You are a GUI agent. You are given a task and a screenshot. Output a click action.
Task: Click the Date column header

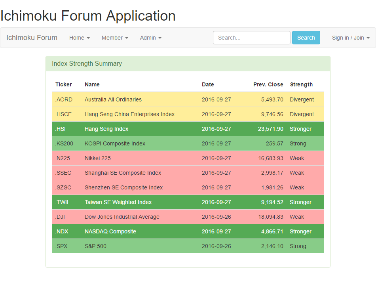[208, 84]
